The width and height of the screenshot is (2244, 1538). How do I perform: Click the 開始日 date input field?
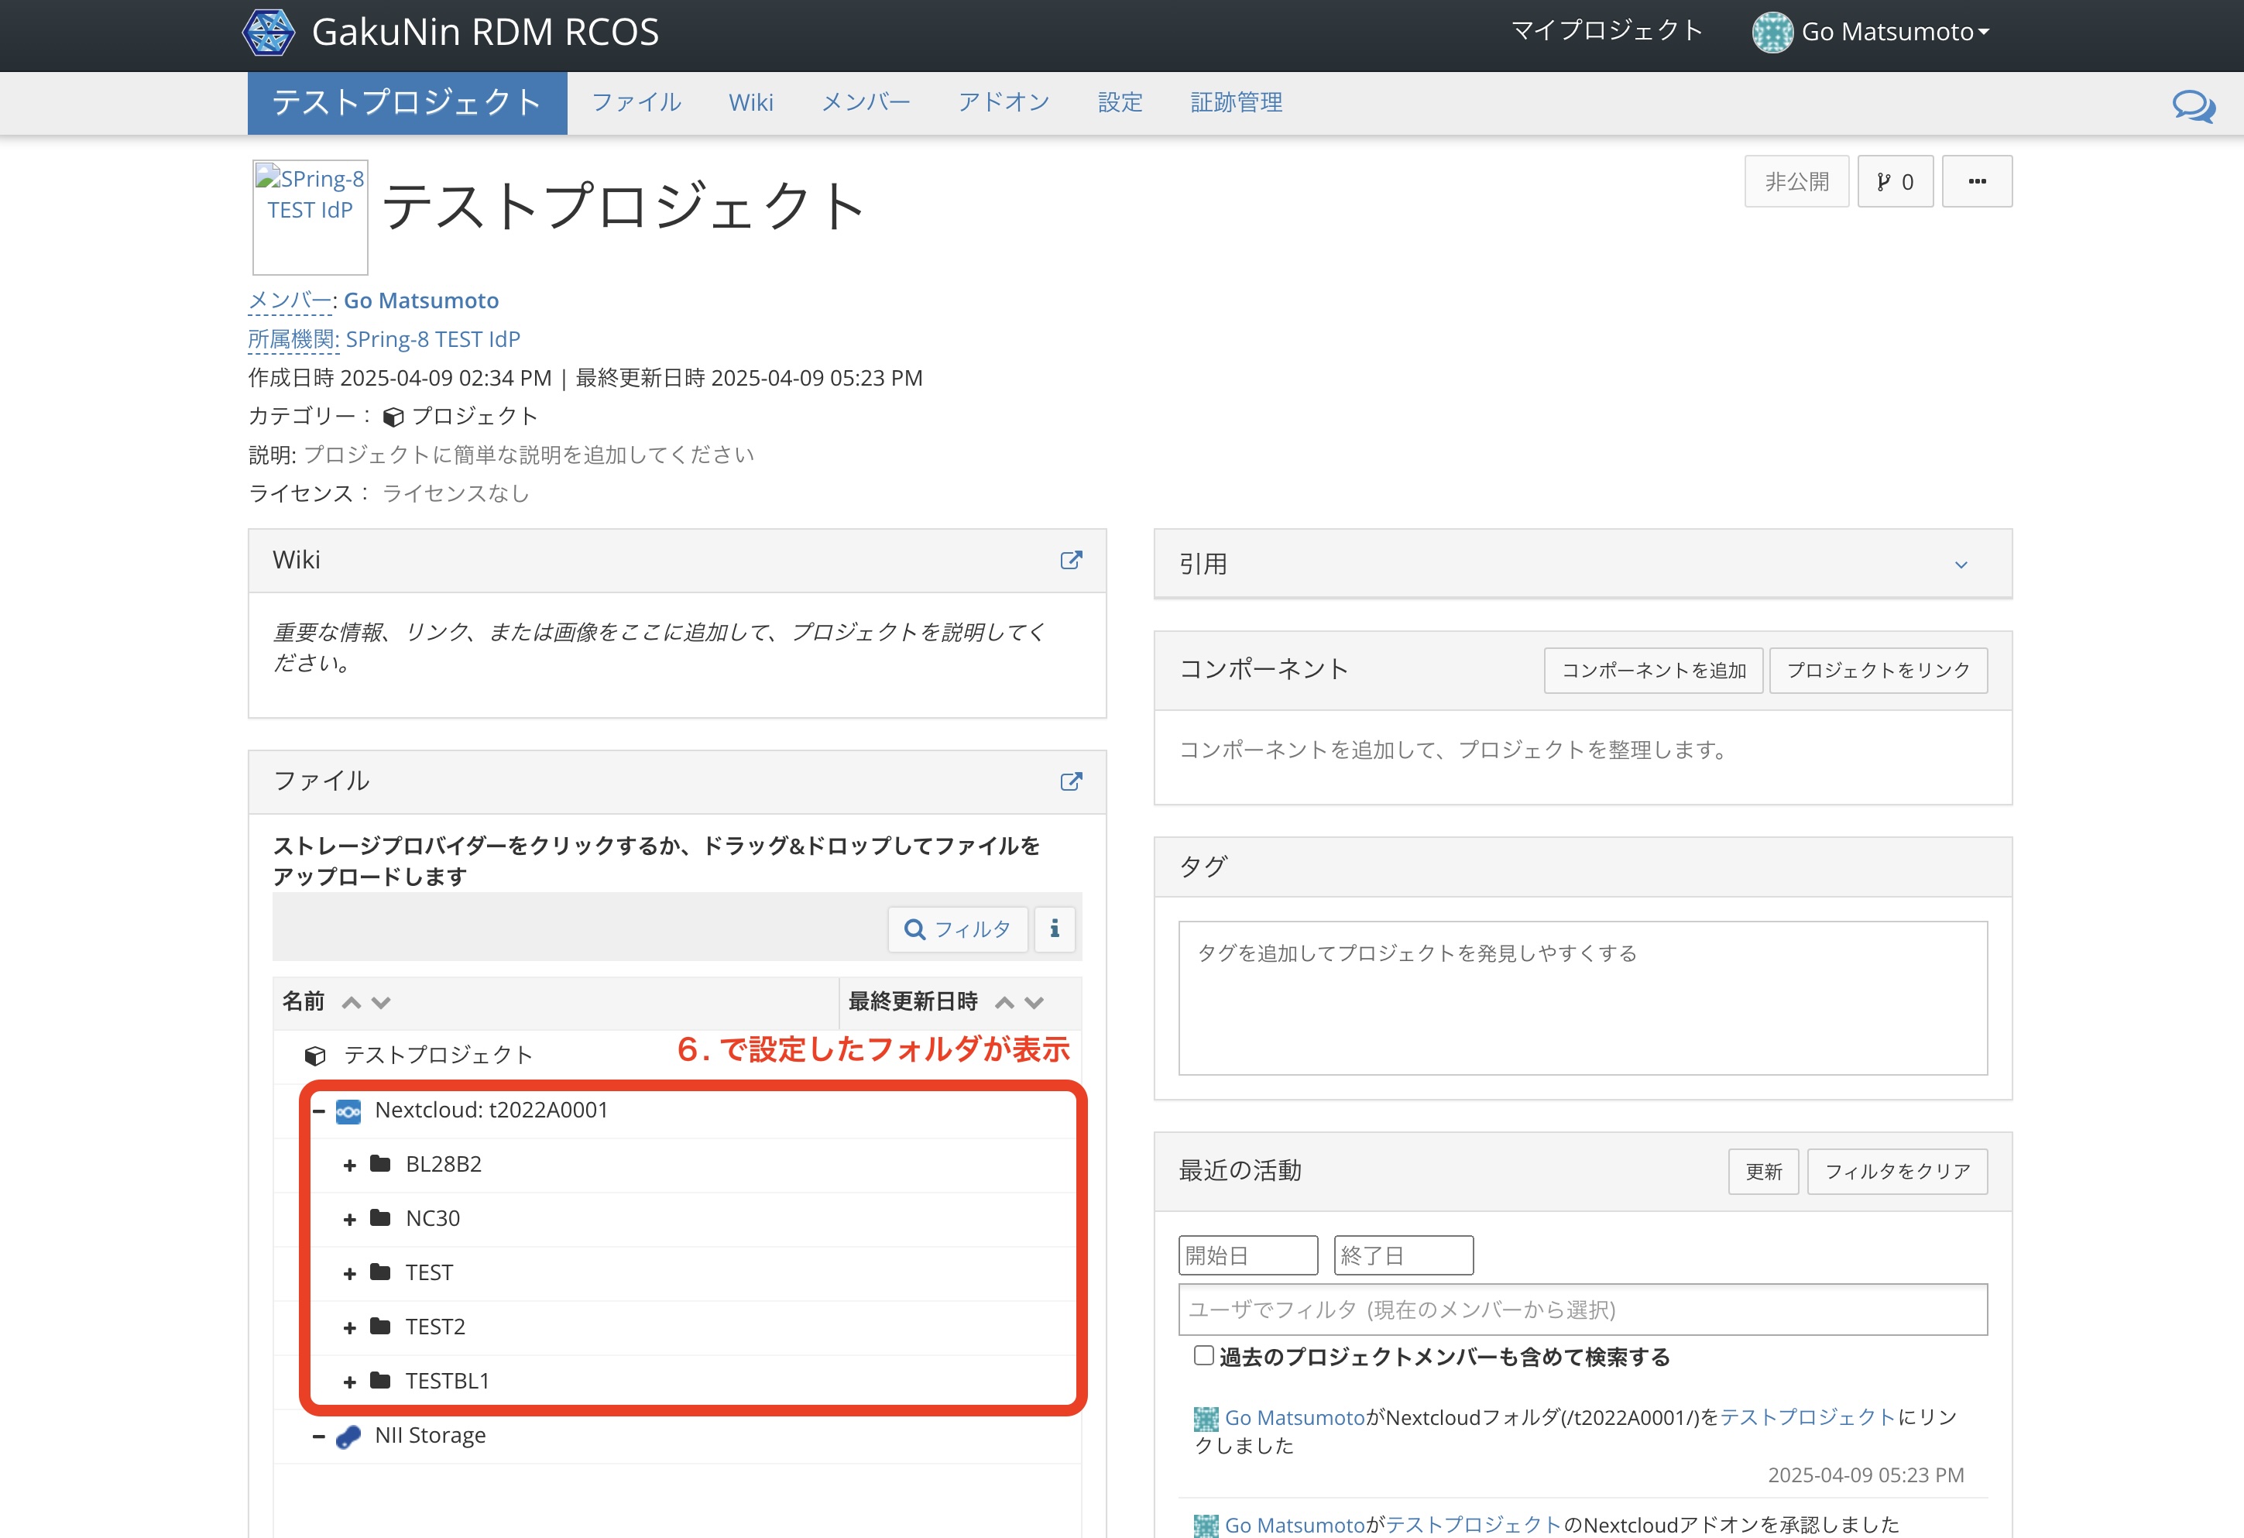[1247, 1255]
